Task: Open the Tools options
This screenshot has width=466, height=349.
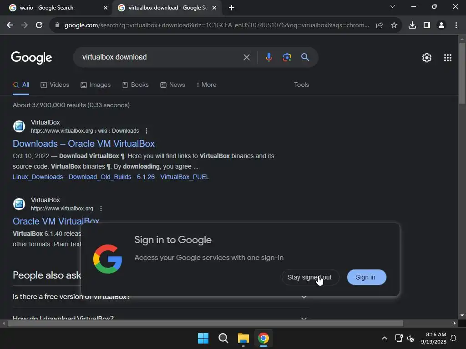Action: click(301, 85)
